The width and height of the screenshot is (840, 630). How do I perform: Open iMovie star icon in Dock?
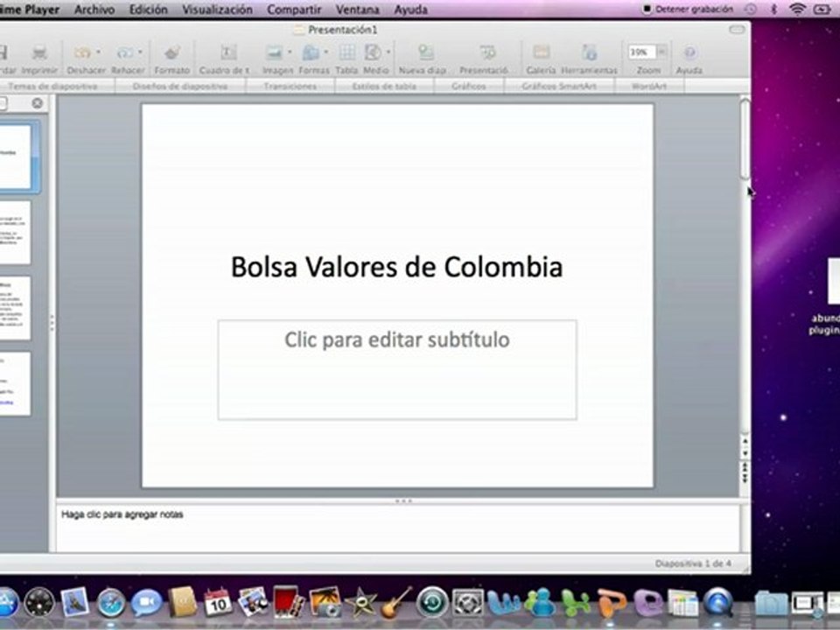pyautogui.click(x=360, y=602)
